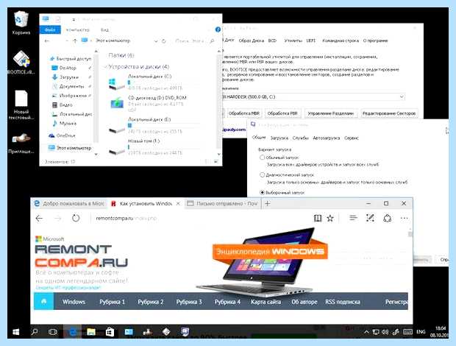Screen dimensions: 456x346
Task: Open Об авторе link
Action: [x=304, y=302]
